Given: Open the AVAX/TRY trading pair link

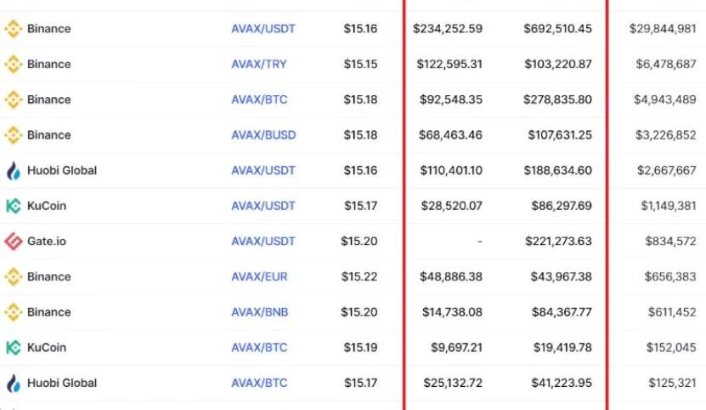Looking at the screenshot, I should [261, 65].
